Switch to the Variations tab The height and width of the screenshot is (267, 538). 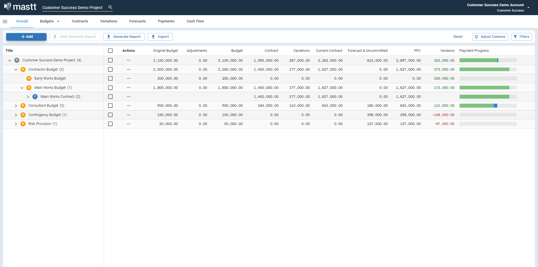click(x=109, y=21)
